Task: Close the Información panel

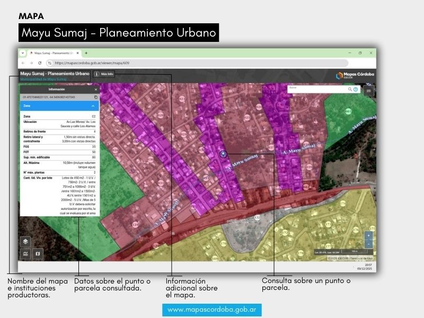Action: coord(96,90)
